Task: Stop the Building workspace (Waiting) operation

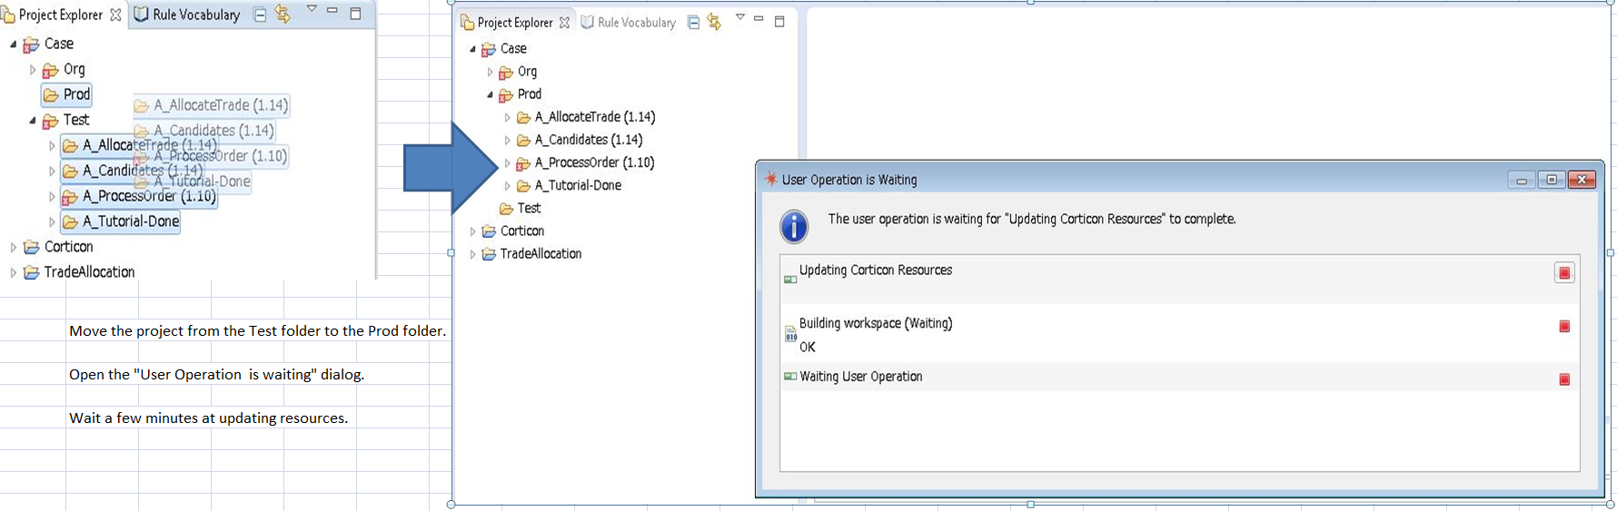Action: [1564, 326]
